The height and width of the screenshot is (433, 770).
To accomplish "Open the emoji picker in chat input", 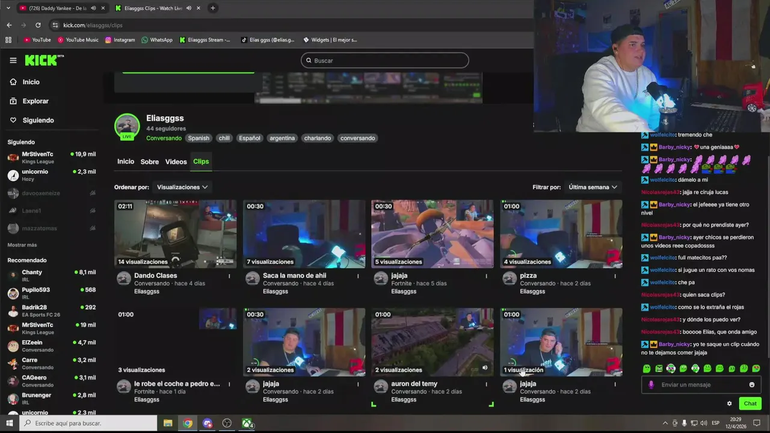I will 752,385.
